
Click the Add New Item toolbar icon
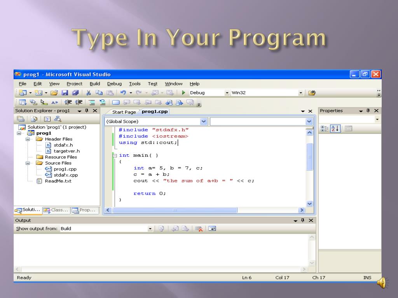[x=38, y=93]
